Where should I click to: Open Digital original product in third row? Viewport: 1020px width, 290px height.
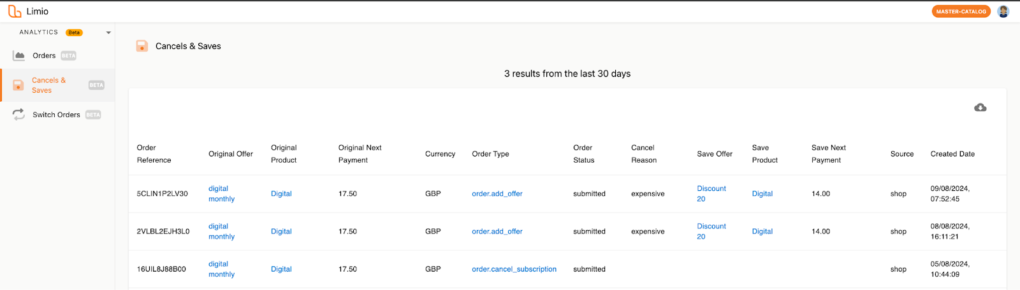point(281,269)
